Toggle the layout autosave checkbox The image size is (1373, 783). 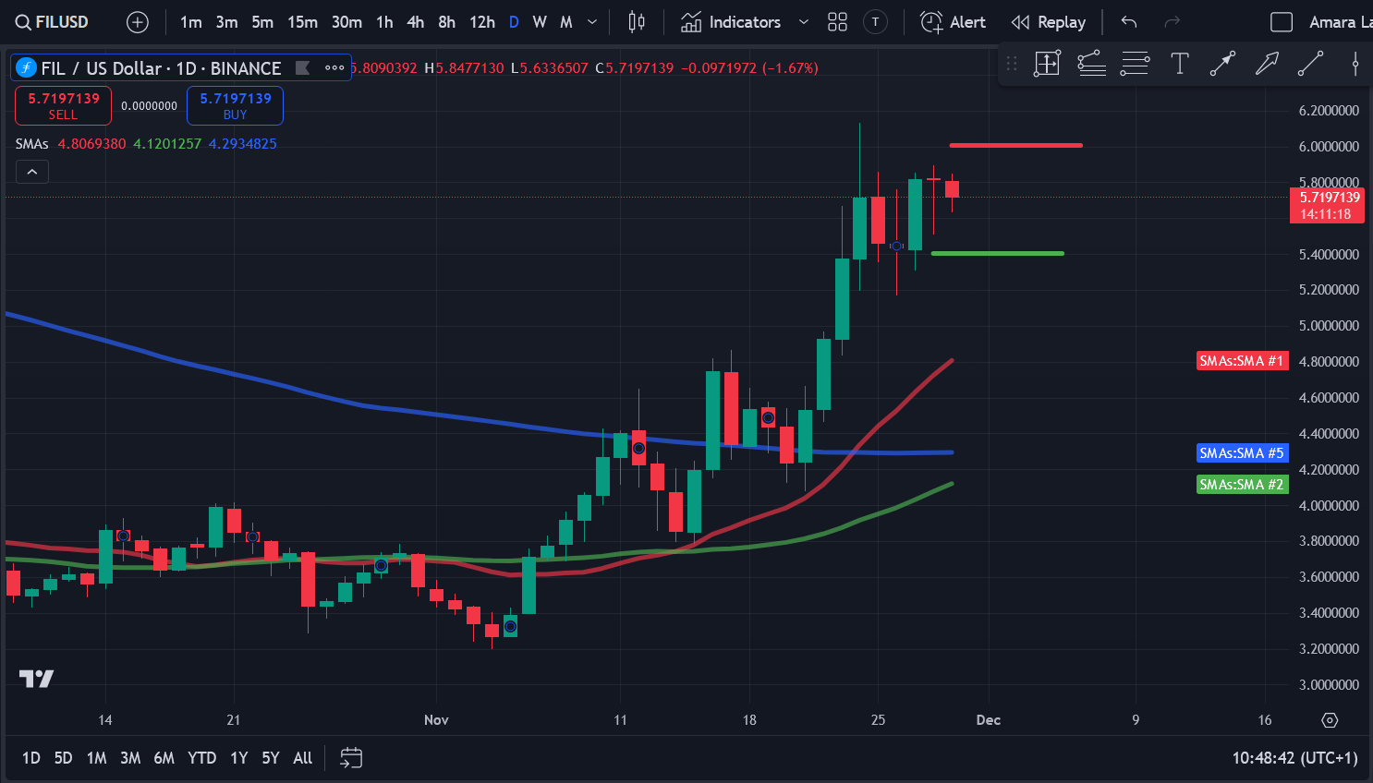click(x=1282, y=22)
